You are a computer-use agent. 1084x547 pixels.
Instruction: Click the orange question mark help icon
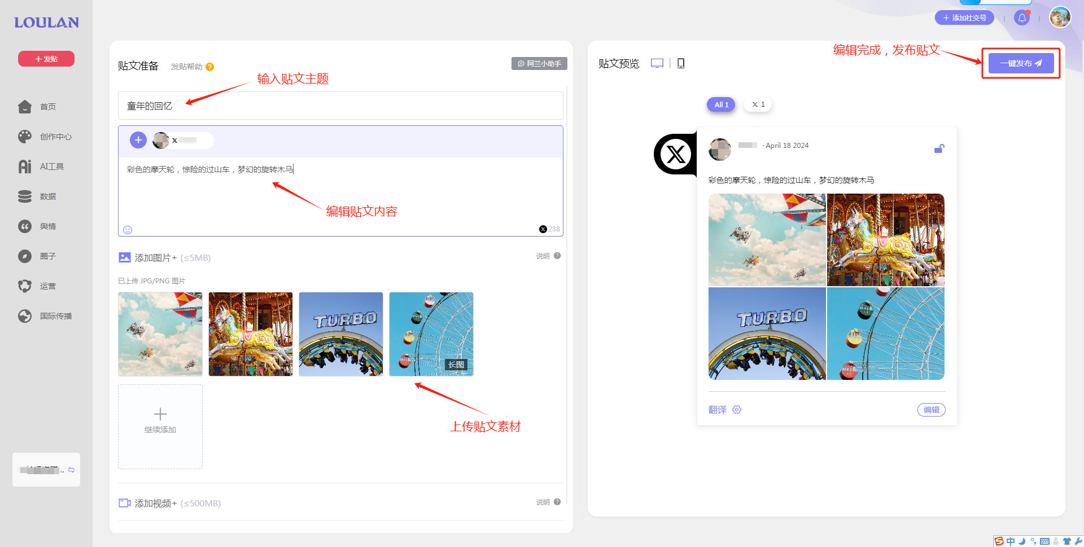click(x=210, y=67)
